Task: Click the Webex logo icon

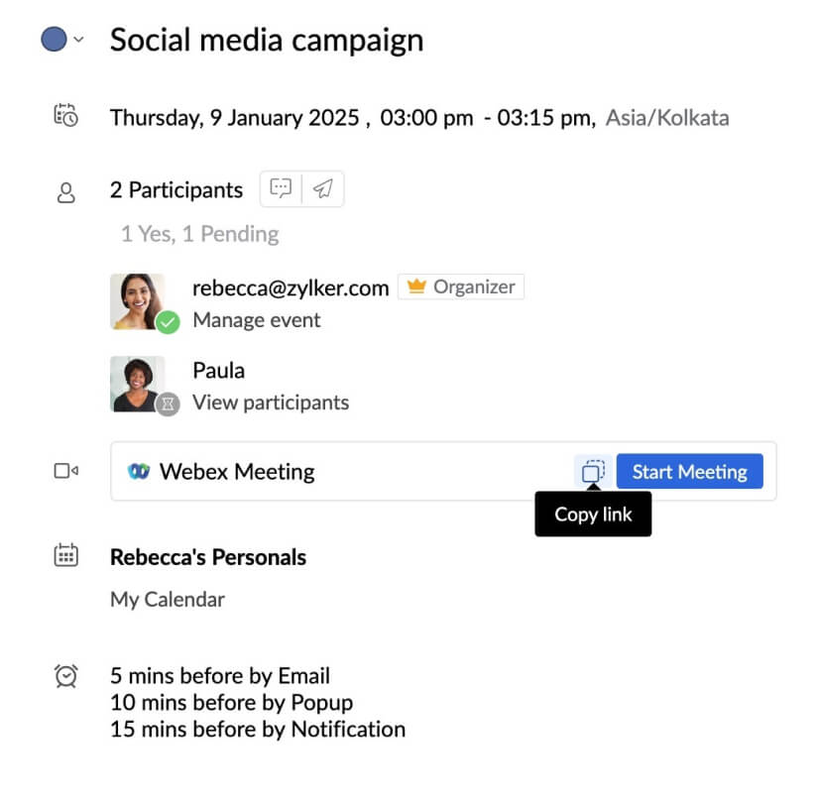Action: [x=139, y=472]
